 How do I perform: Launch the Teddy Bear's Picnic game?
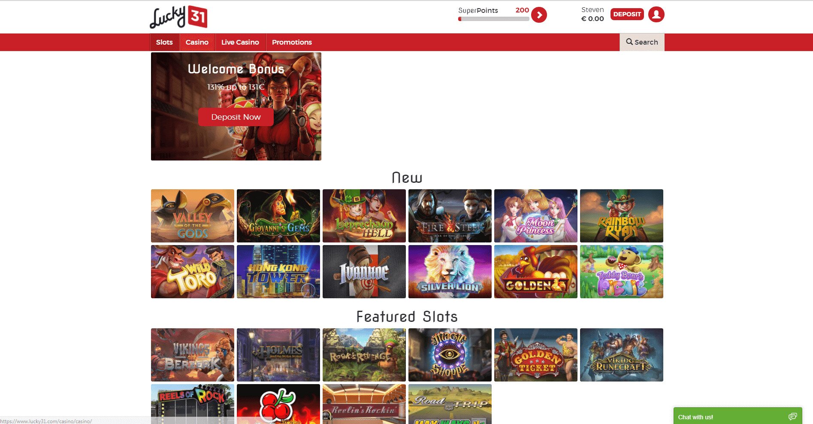point(622,272)
